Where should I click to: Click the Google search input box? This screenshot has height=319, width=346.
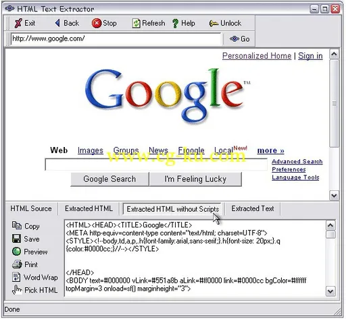[x=156, y=165]
